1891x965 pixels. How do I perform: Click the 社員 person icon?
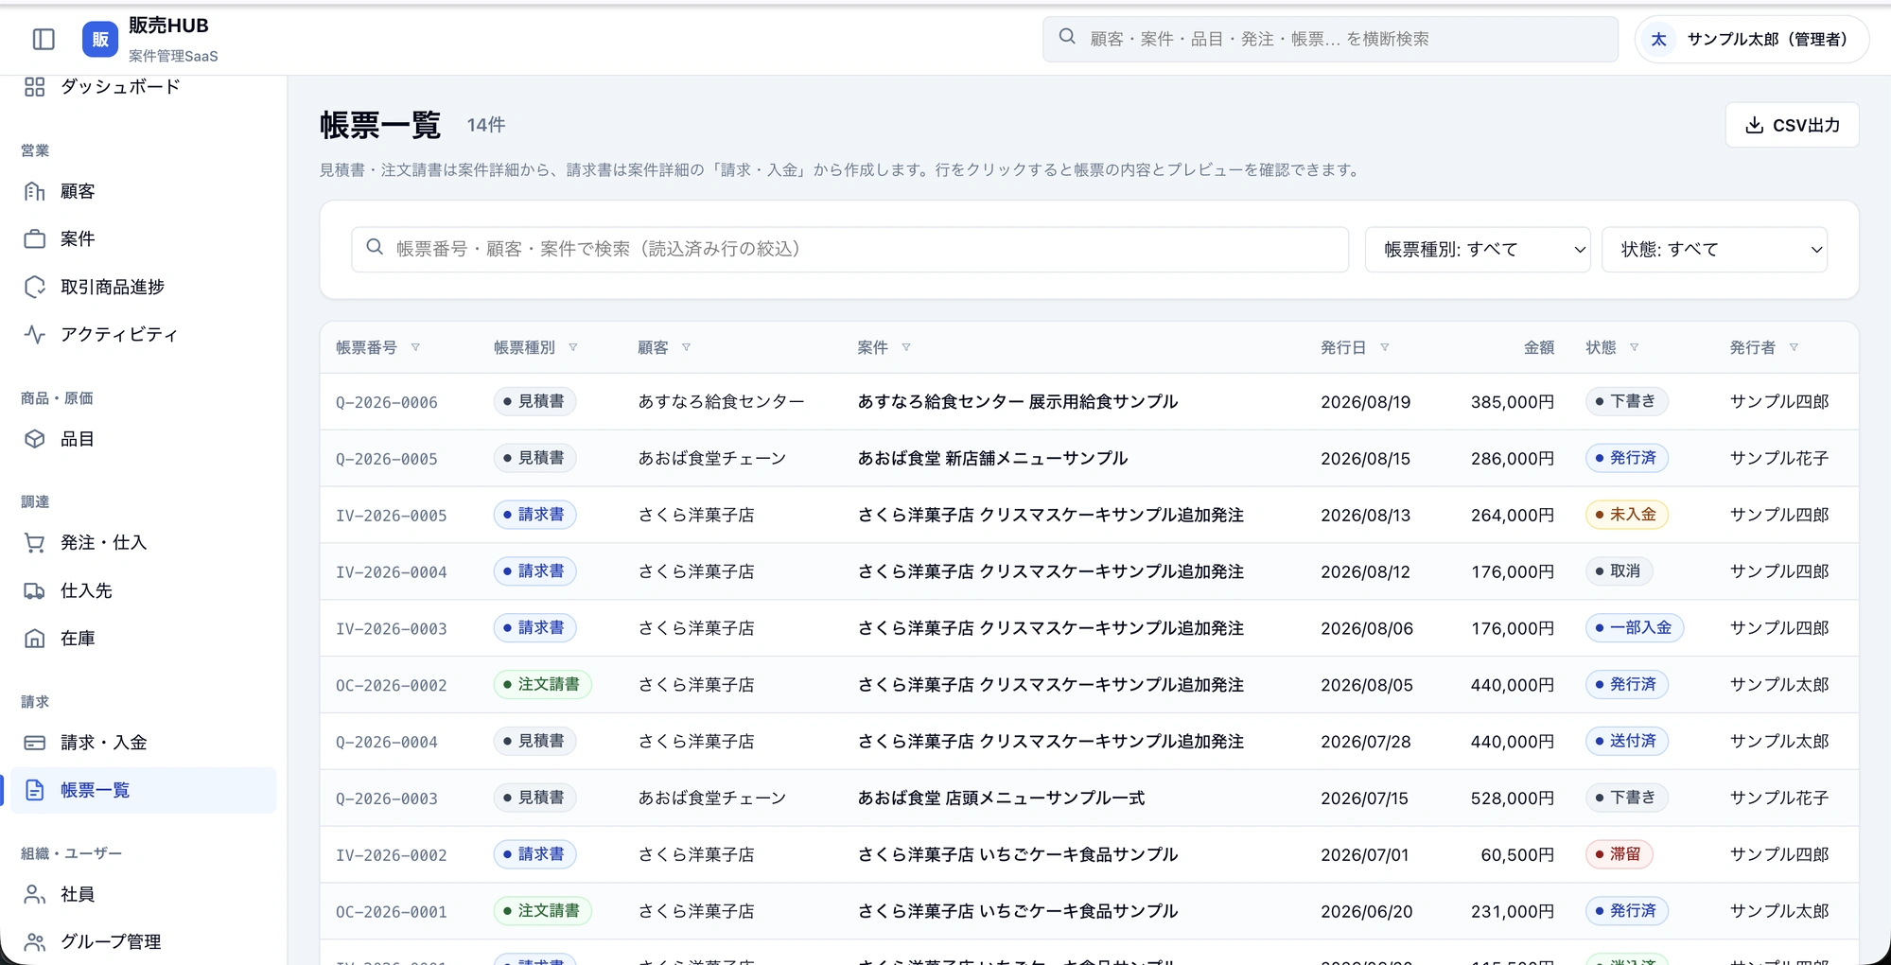(35, 894)
